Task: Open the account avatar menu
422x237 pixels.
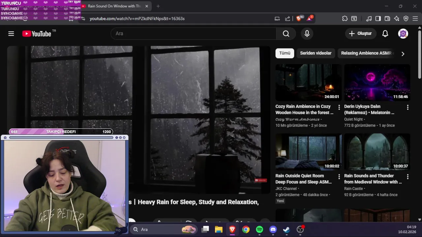Action: tap(403, 34)
